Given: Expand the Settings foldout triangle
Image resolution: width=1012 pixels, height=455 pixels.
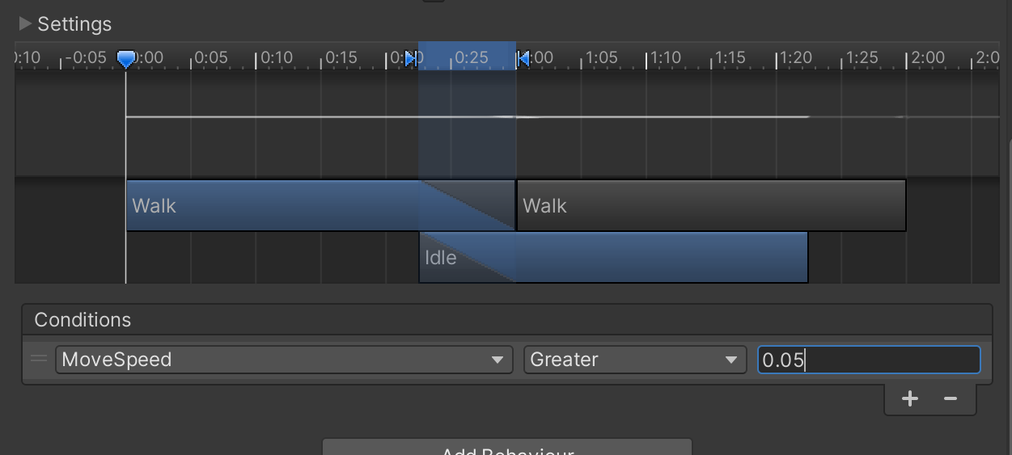Looking at the screenshot, I should click(25, 23).
